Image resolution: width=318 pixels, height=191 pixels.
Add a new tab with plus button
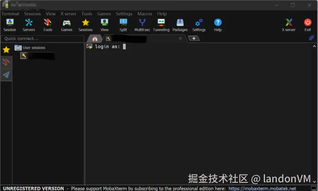[194, 38]
